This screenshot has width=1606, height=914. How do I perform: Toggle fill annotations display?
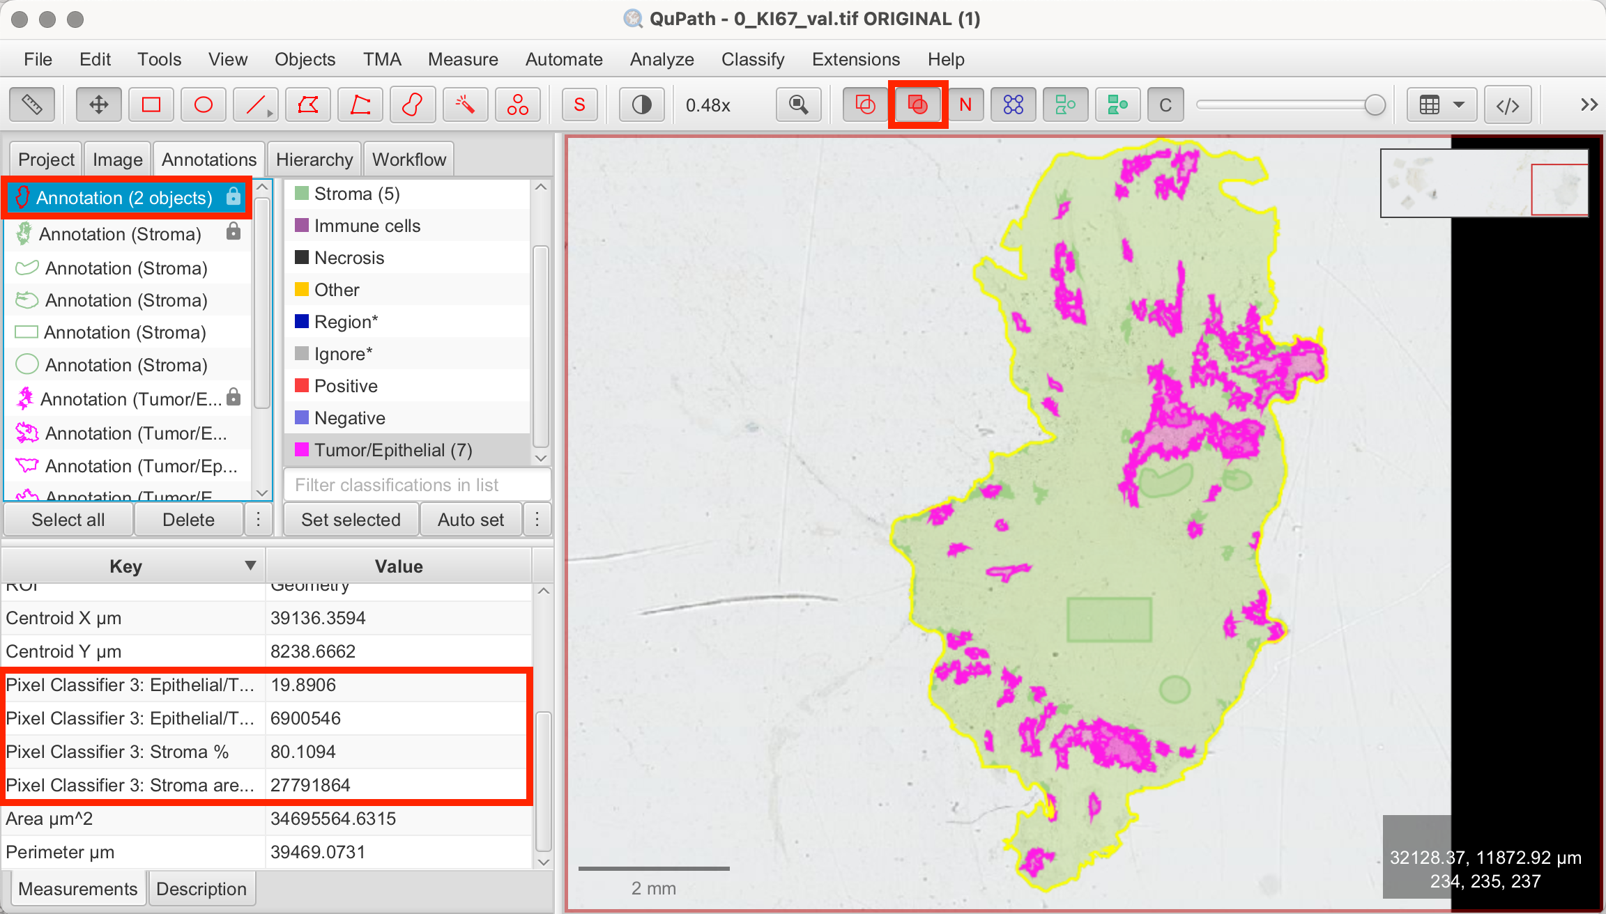[x=917, y=105]
